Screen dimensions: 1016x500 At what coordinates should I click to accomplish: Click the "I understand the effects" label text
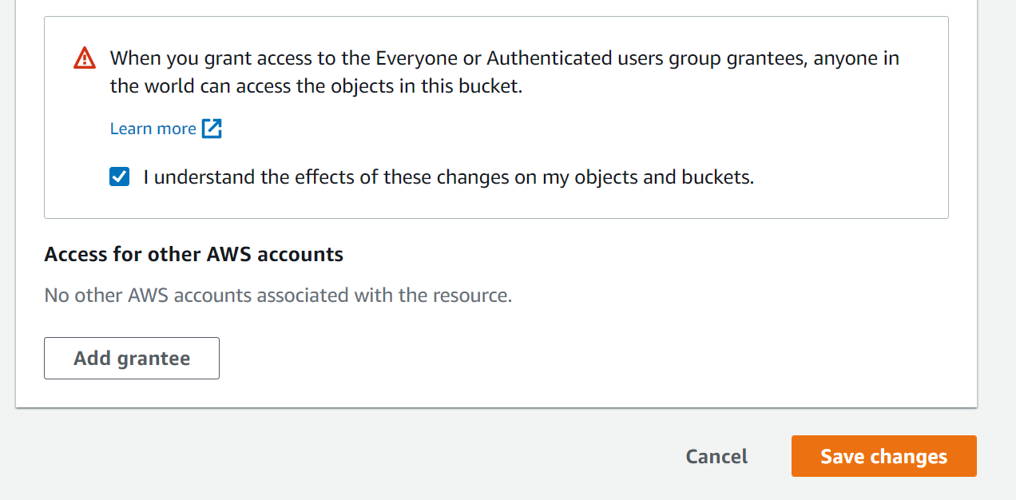coord(448,177)
